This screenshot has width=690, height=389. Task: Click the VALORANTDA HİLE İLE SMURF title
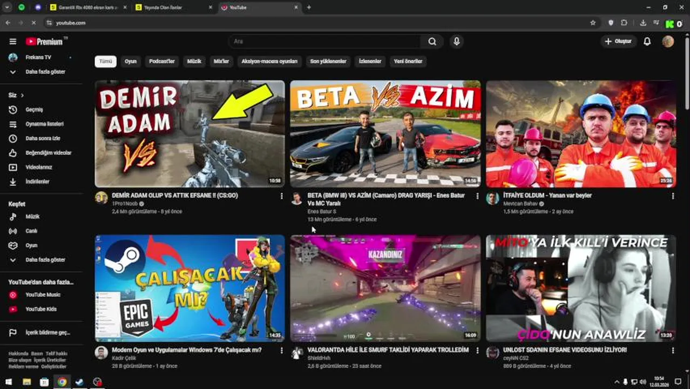tap(388, 350)
